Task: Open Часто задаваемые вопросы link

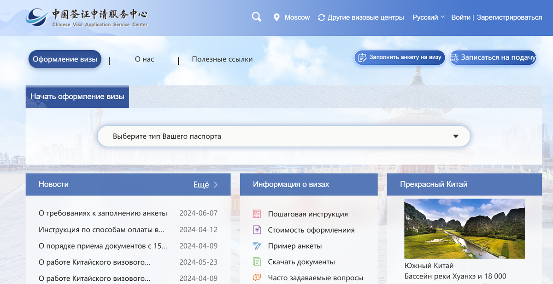Action: click(316, 278)
